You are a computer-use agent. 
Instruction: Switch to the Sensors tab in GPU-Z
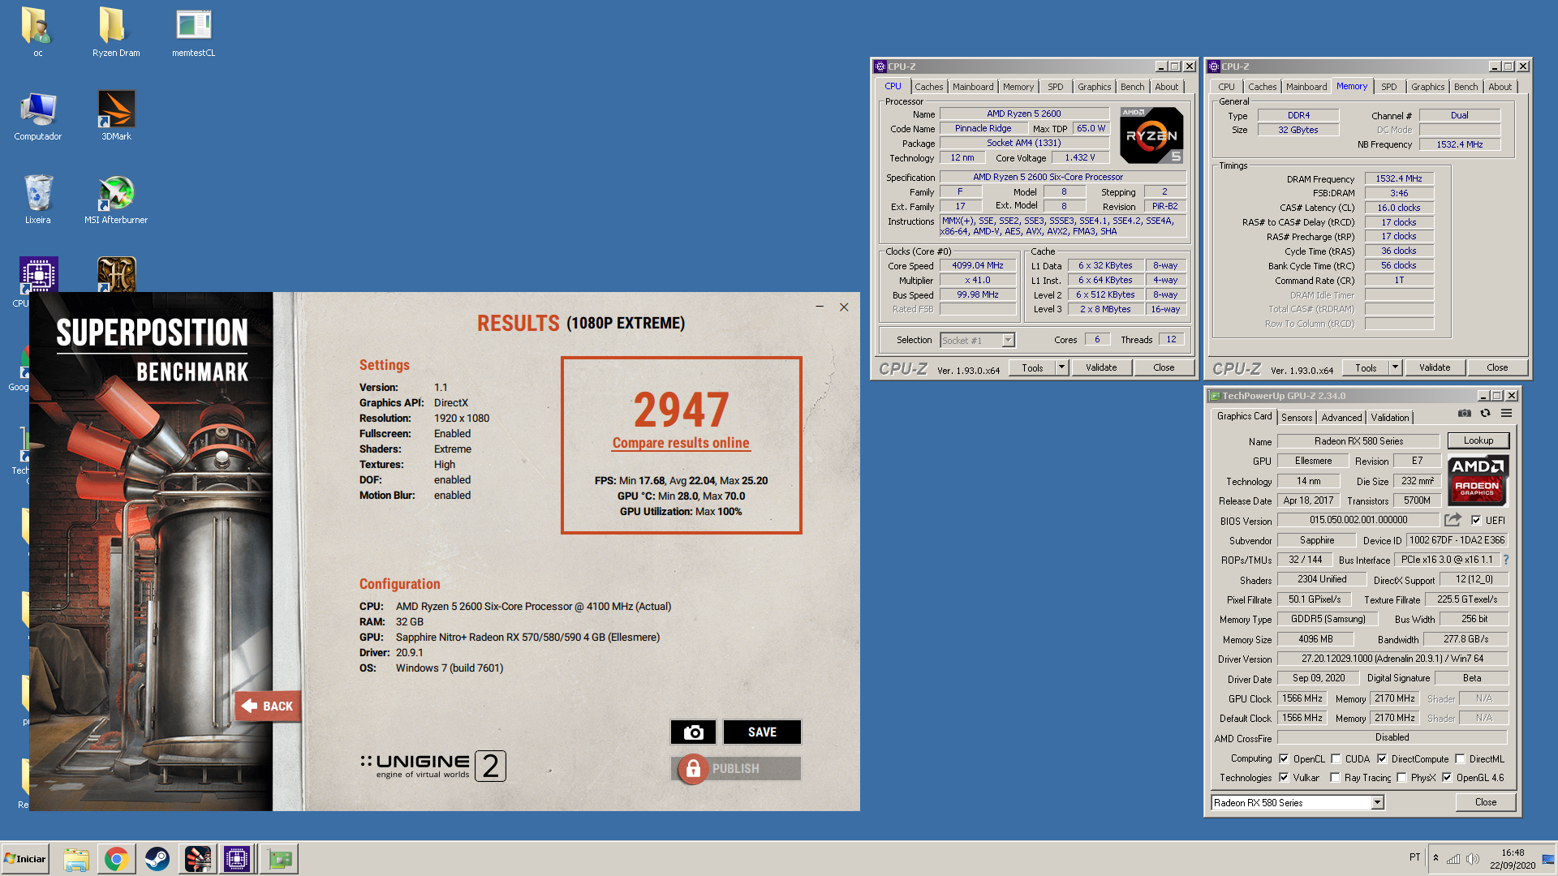1297,418
